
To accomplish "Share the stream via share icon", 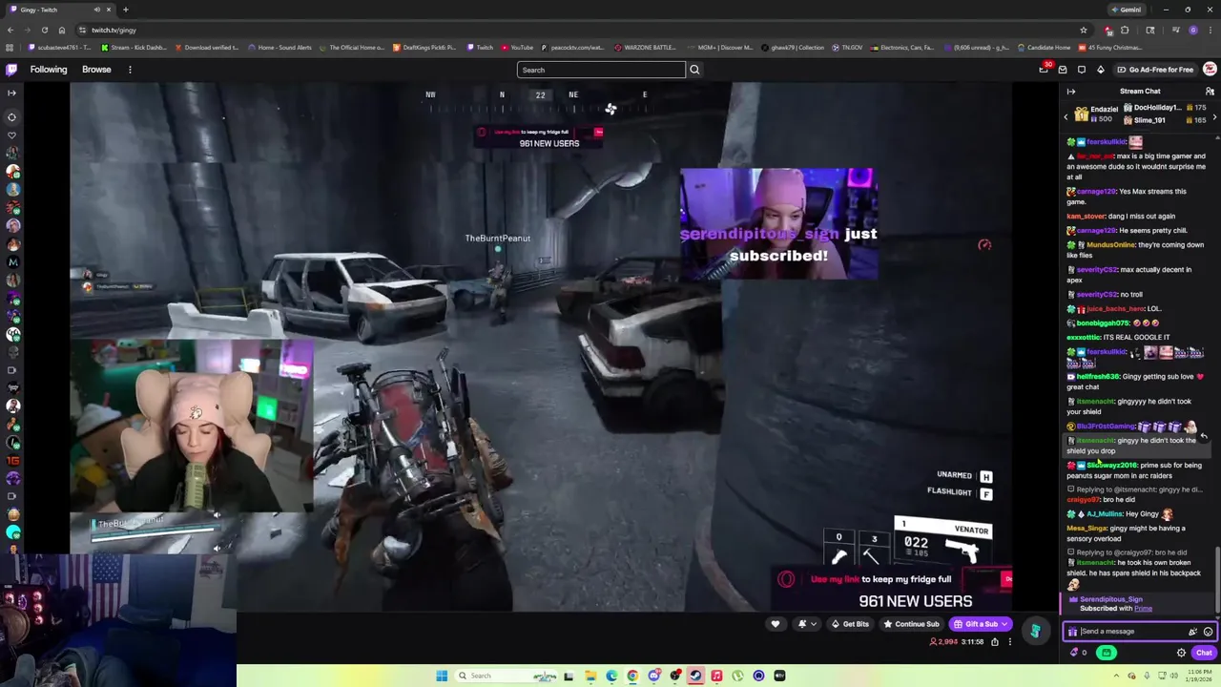I will coord(994,642).
